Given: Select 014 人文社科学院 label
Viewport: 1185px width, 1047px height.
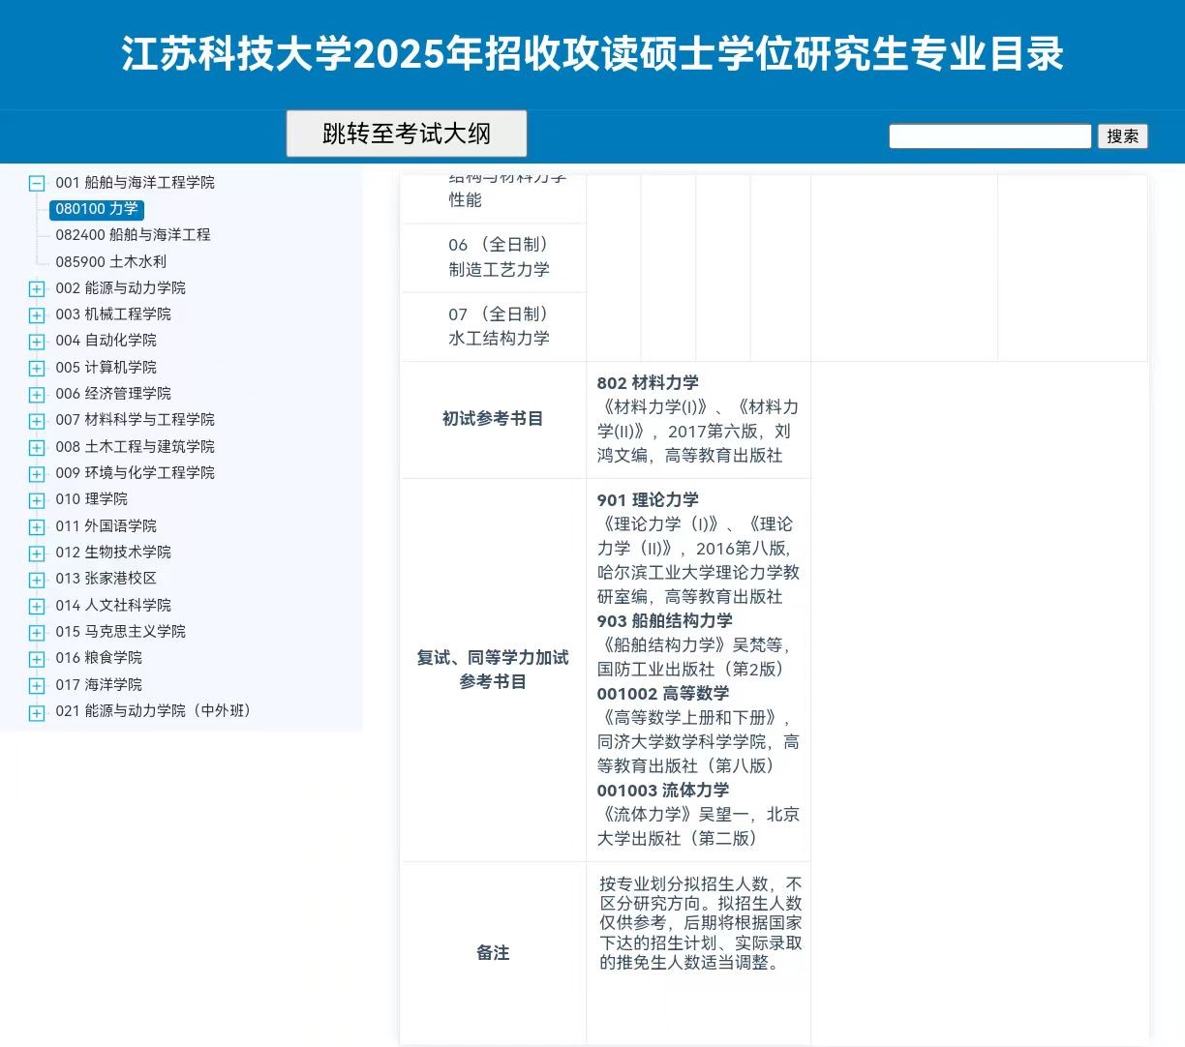Looking at the screenshot, I should point(113,605).
